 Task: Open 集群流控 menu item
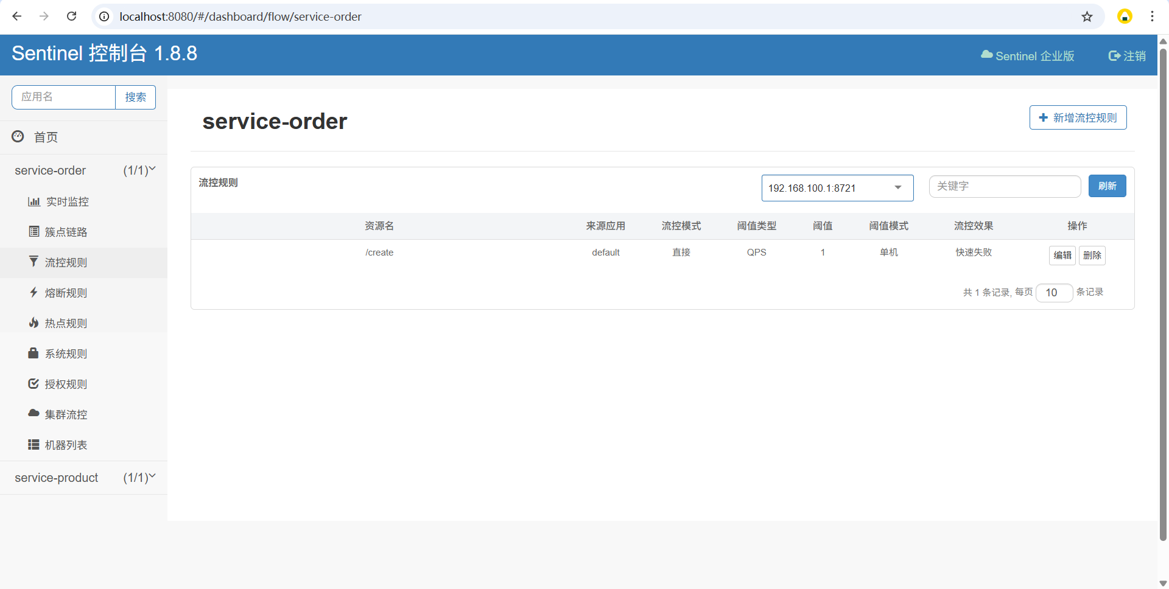tap(83, 414)
